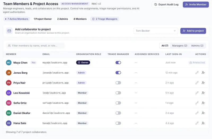
Task: Click the ORGANISATION ROLE column header
Action: point(89,54)
